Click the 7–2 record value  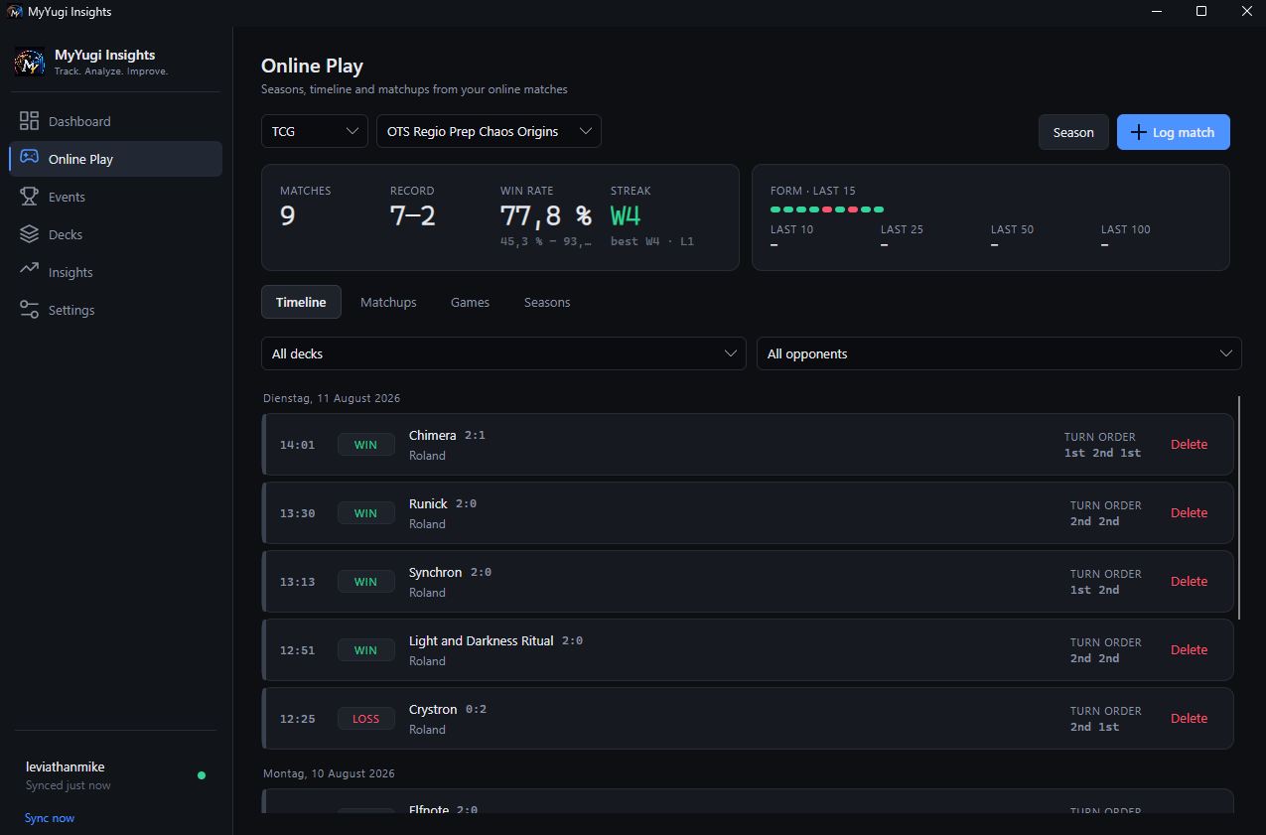(x=413, y=215)
